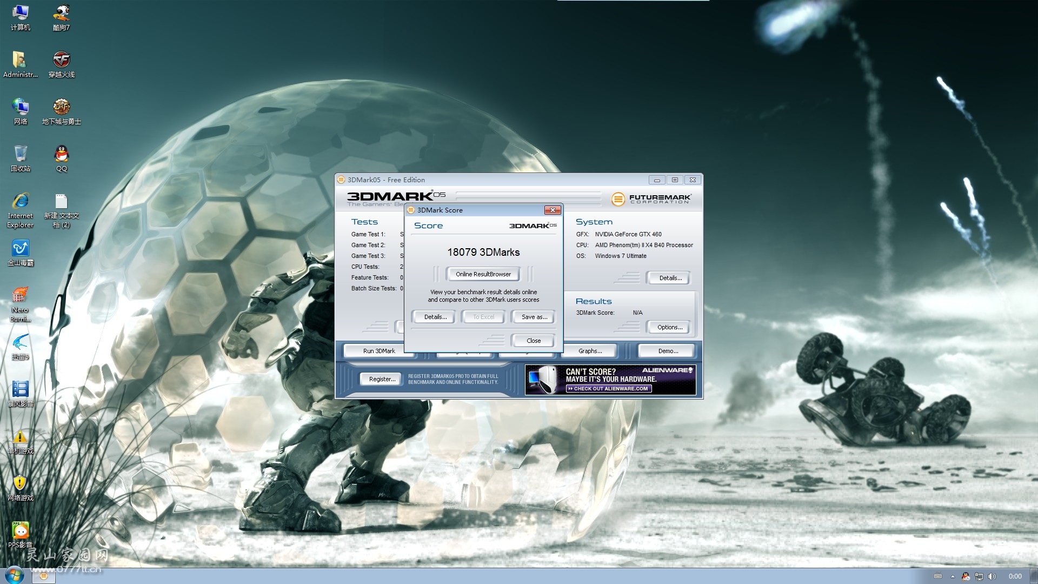Viewport: 1038px width, 584px height.
Task: Launch the 穿越火线 game icon
Action: (x=62, y=64)
